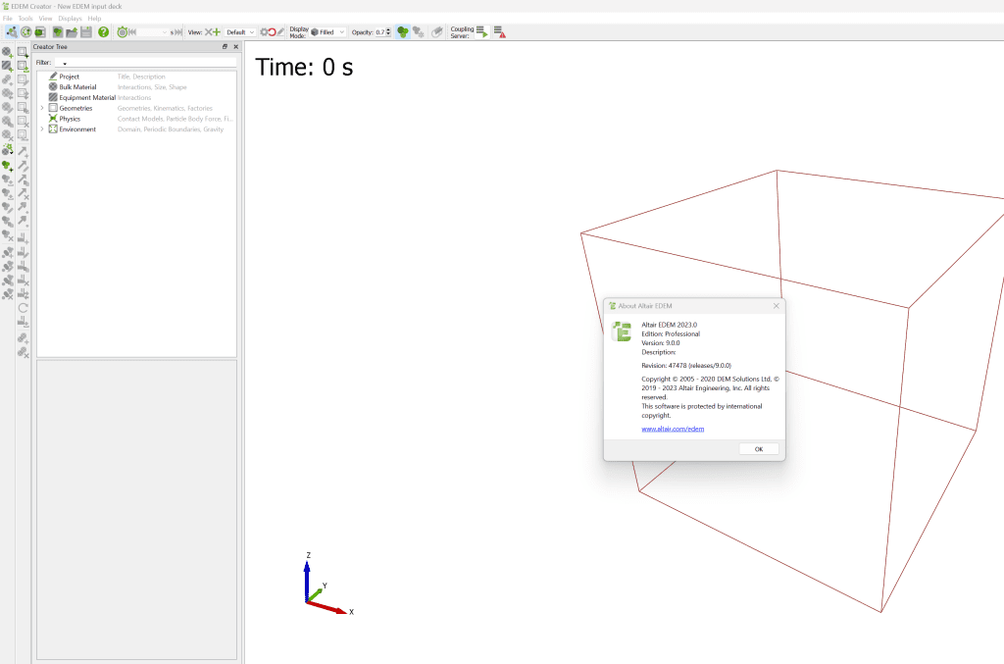The height and width of the screenshot is (664, 1004).
Task: Expand the Geometries tree node
Action: pyautogui.click(x=41, y=108)
